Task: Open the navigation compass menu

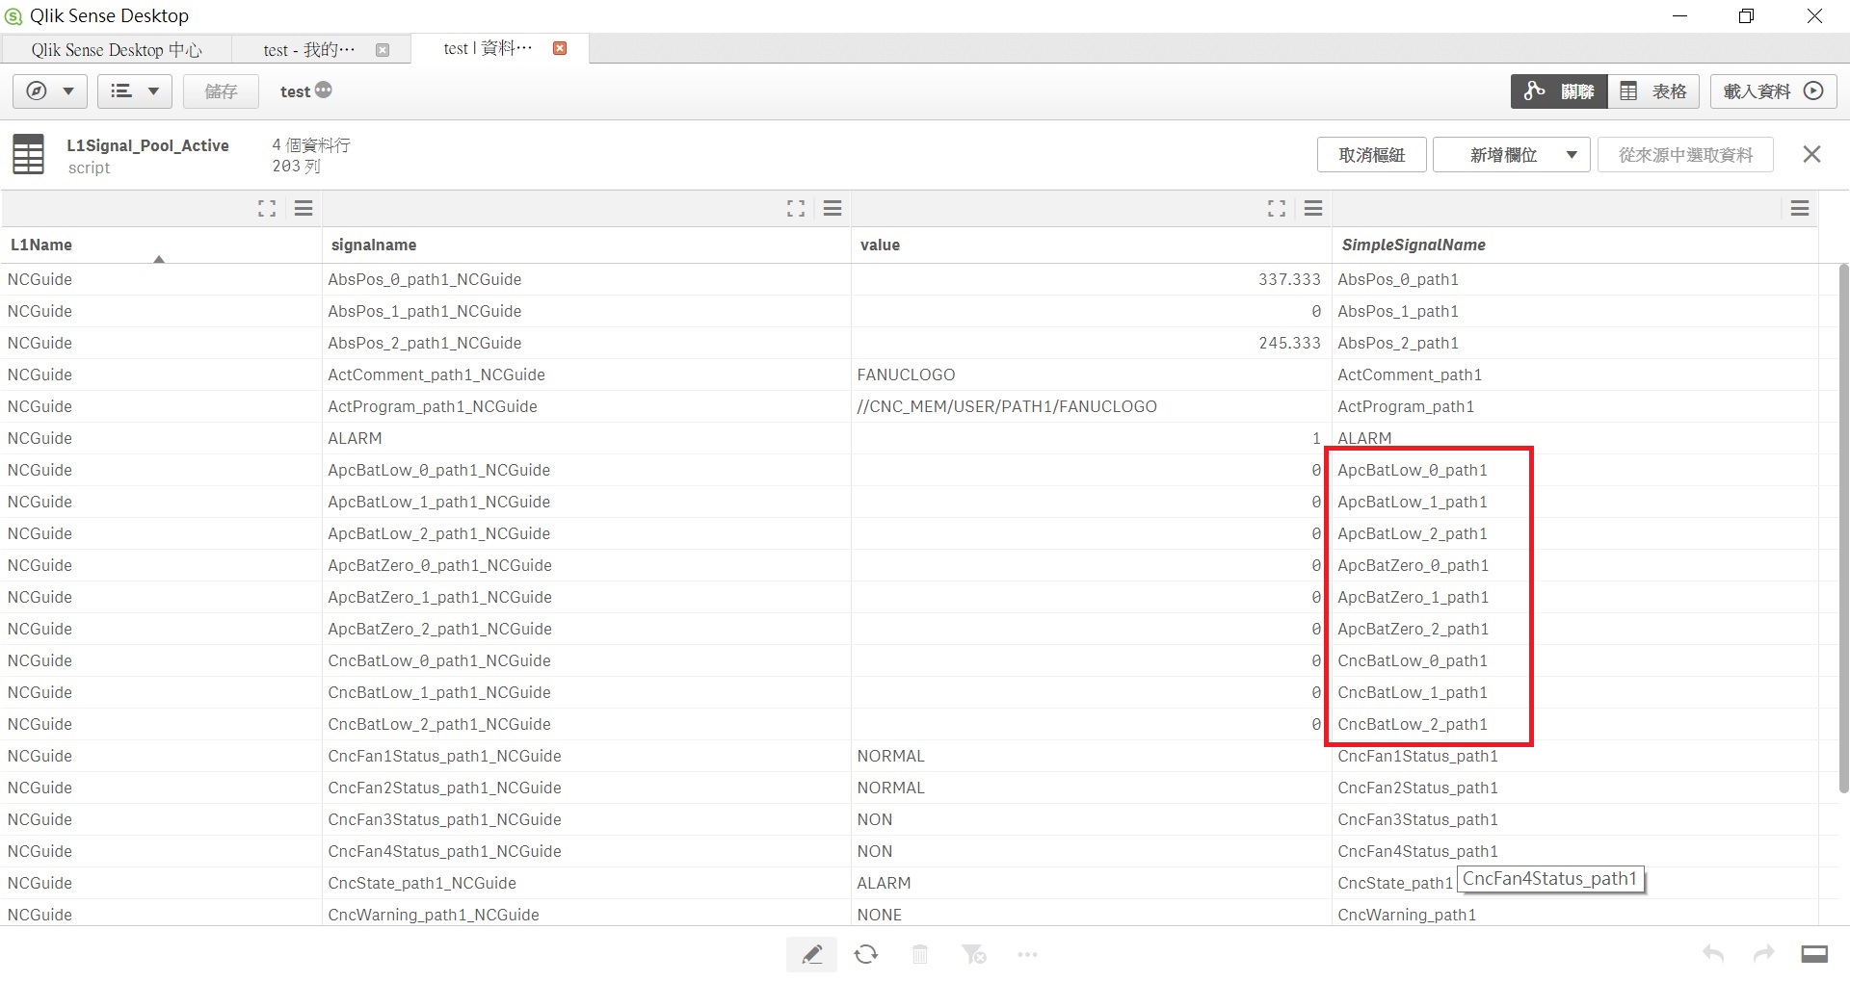Action: pyautogui.click(x=50, y=91)
